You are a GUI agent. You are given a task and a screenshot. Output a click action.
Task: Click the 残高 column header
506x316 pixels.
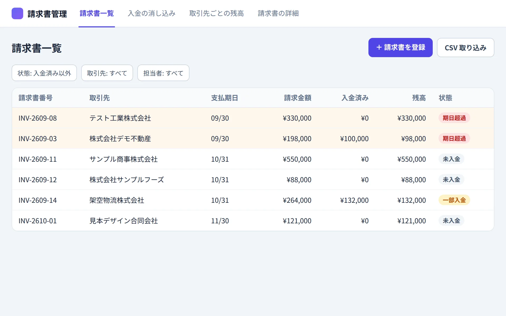click(419, 98)
